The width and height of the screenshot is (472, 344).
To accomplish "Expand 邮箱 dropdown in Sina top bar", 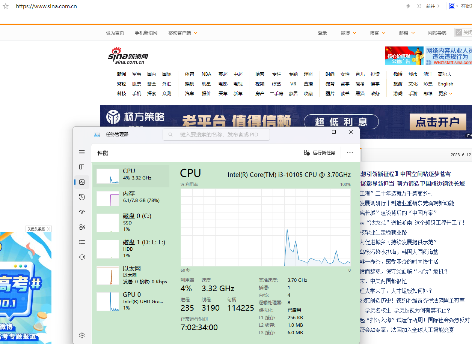I will pyautogui.click(x=407, y=33).
